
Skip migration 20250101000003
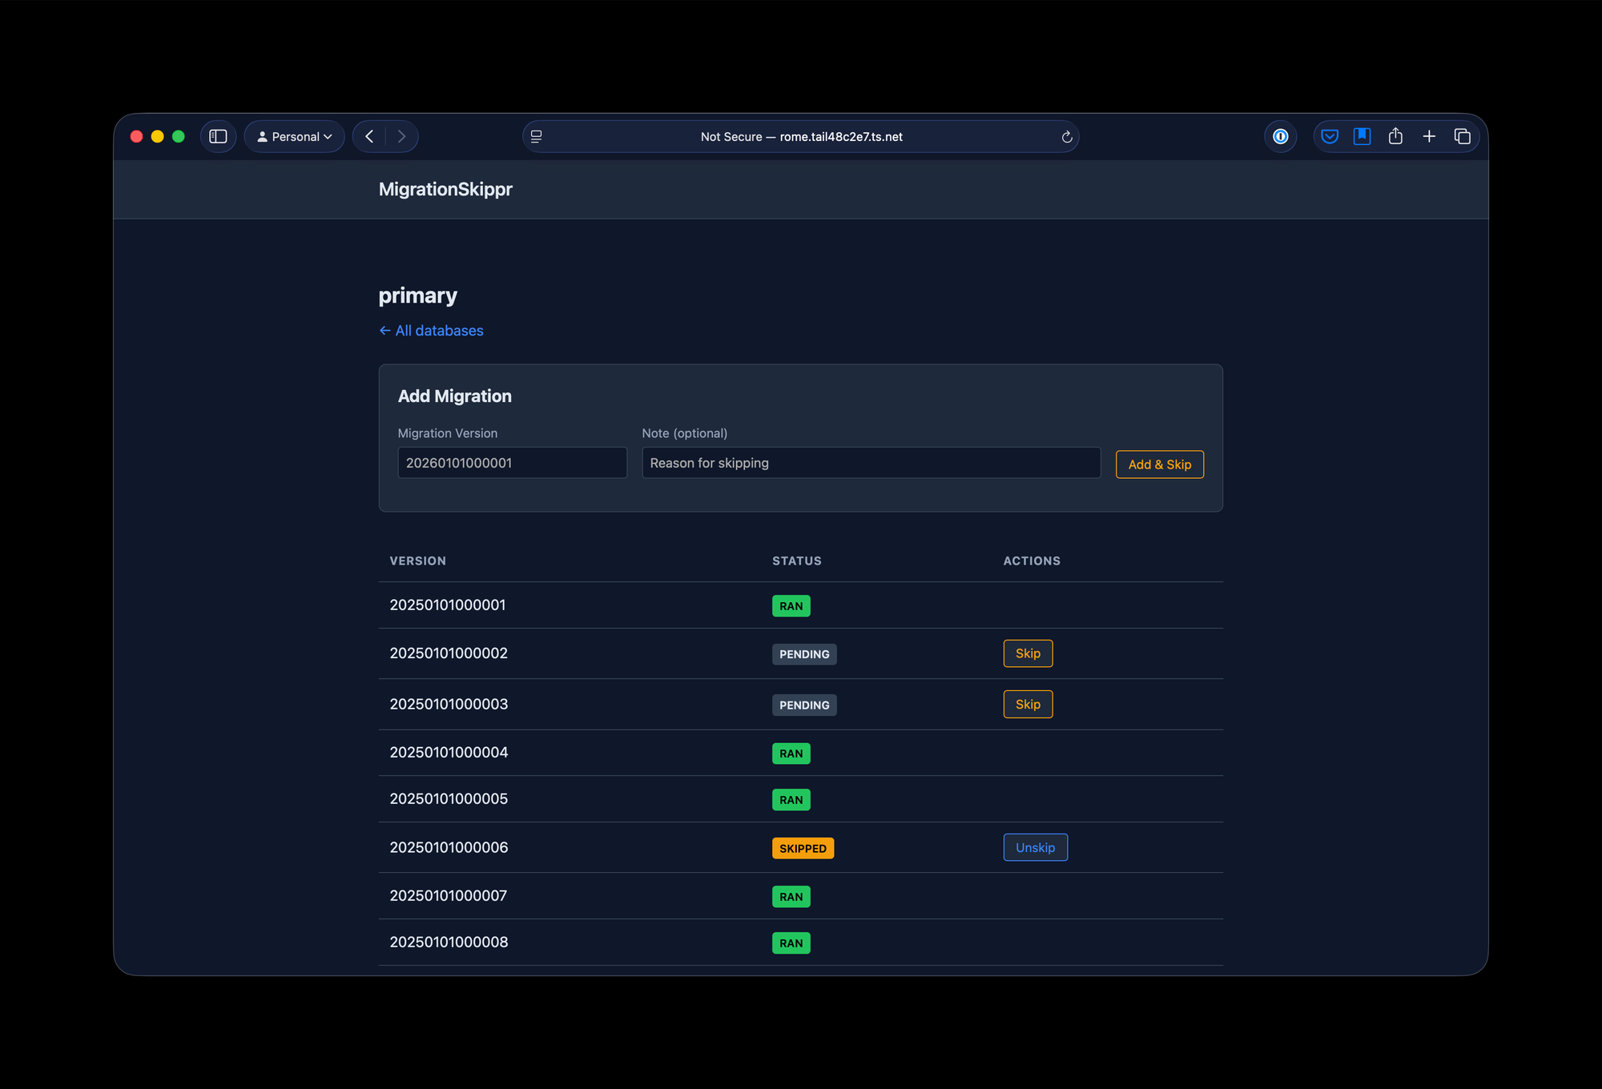1028,705
